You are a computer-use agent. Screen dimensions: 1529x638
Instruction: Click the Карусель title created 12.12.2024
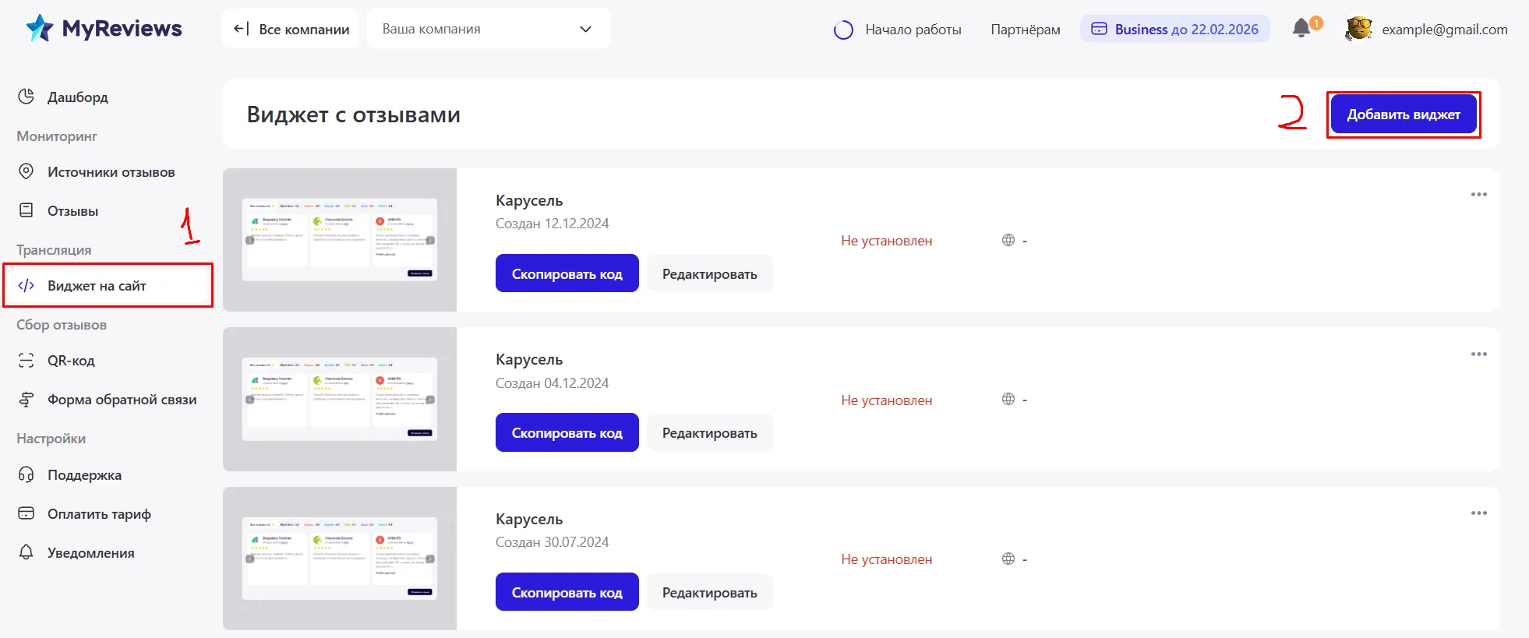[x=529, y=201]
